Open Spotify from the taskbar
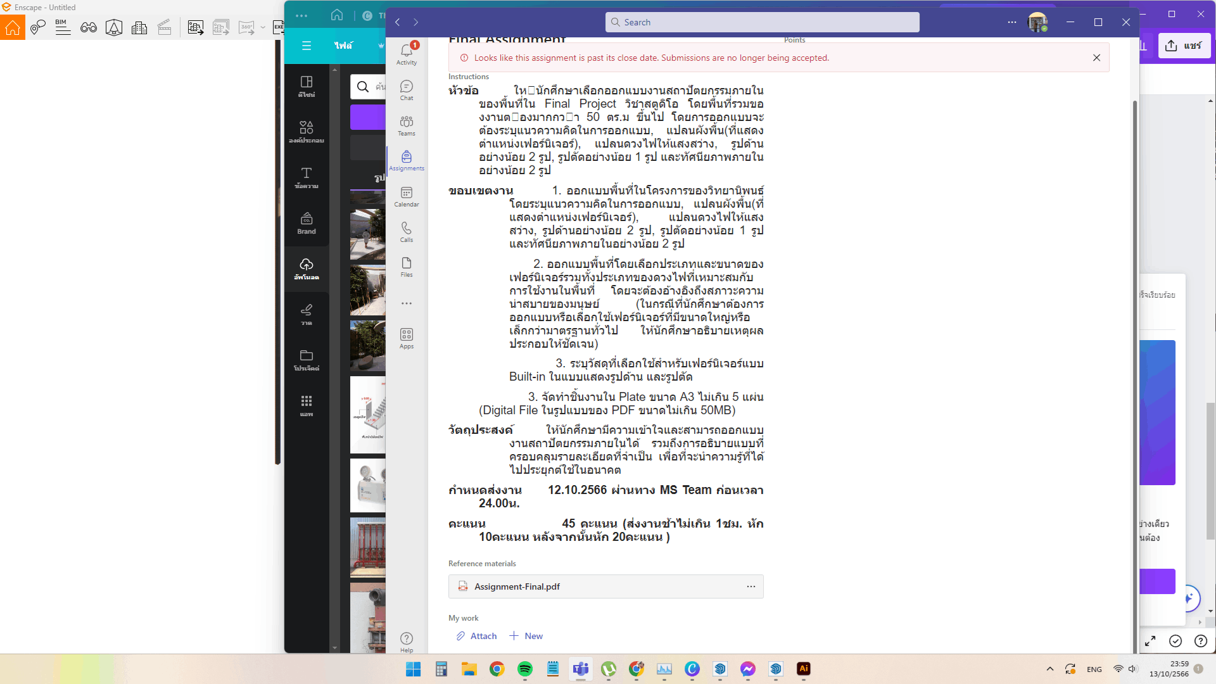 (x=525, y=669)
